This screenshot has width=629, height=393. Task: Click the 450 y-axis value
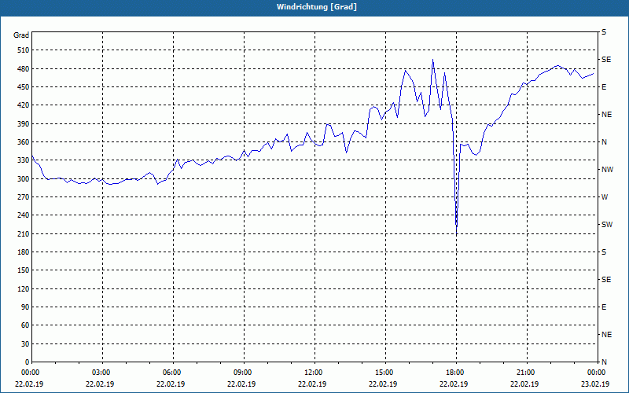24,87
